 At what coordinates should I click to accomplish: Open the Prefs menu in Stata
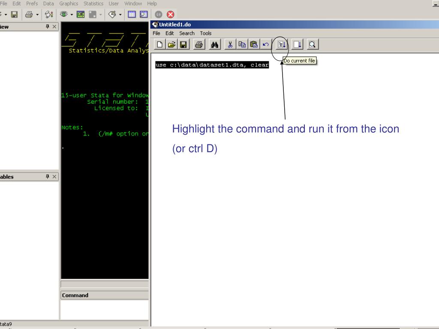[x=32, y=3]
